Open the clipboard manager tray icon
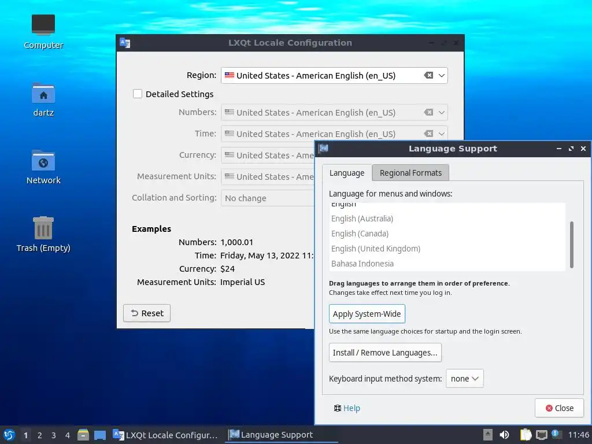592x444 pixels. click(526, 435)
